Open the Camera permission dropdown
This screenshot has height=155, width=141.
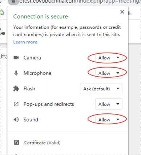click(x=109, y=58)
